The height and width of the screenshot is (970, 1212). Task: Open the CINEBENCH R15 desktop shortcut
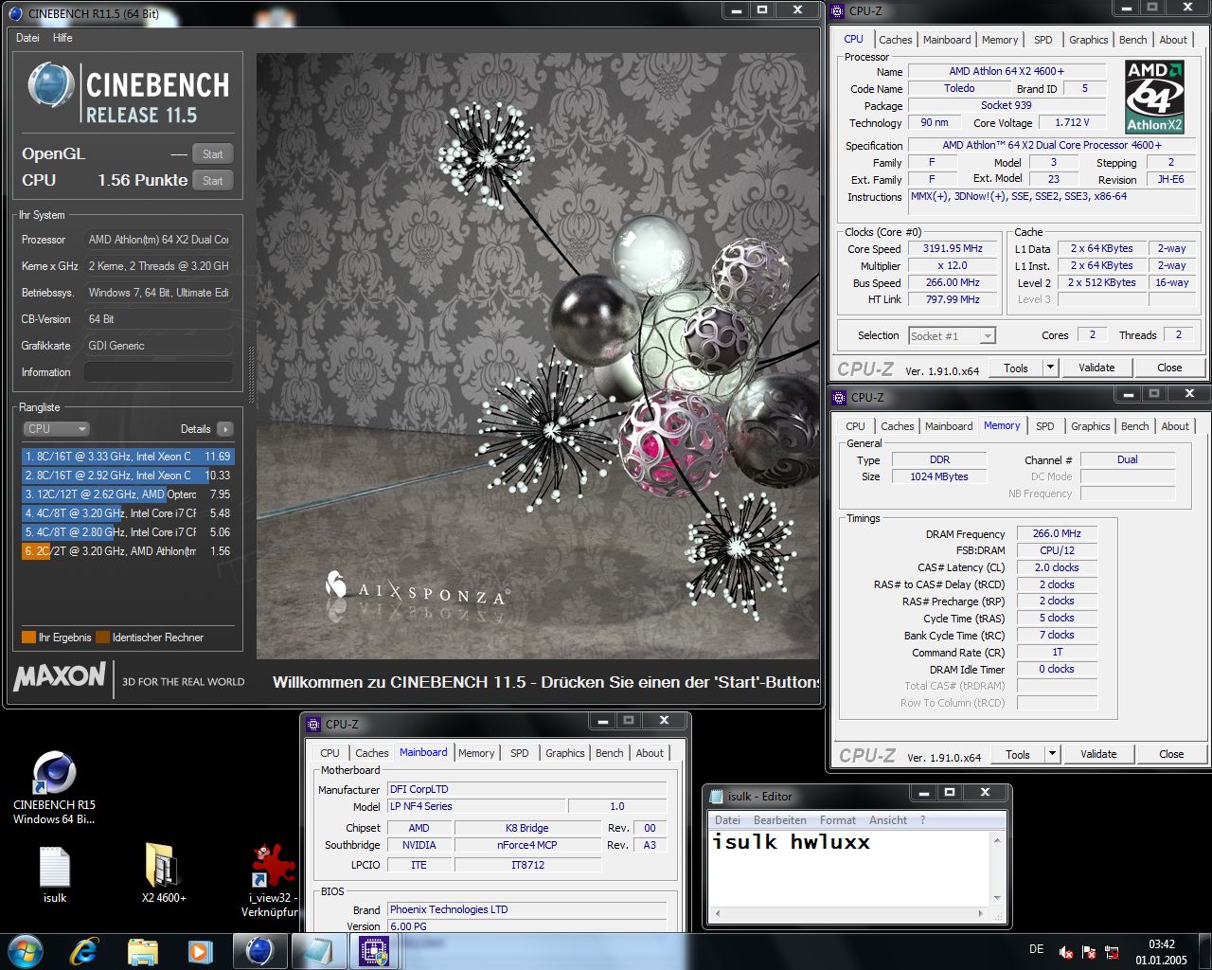54,786
